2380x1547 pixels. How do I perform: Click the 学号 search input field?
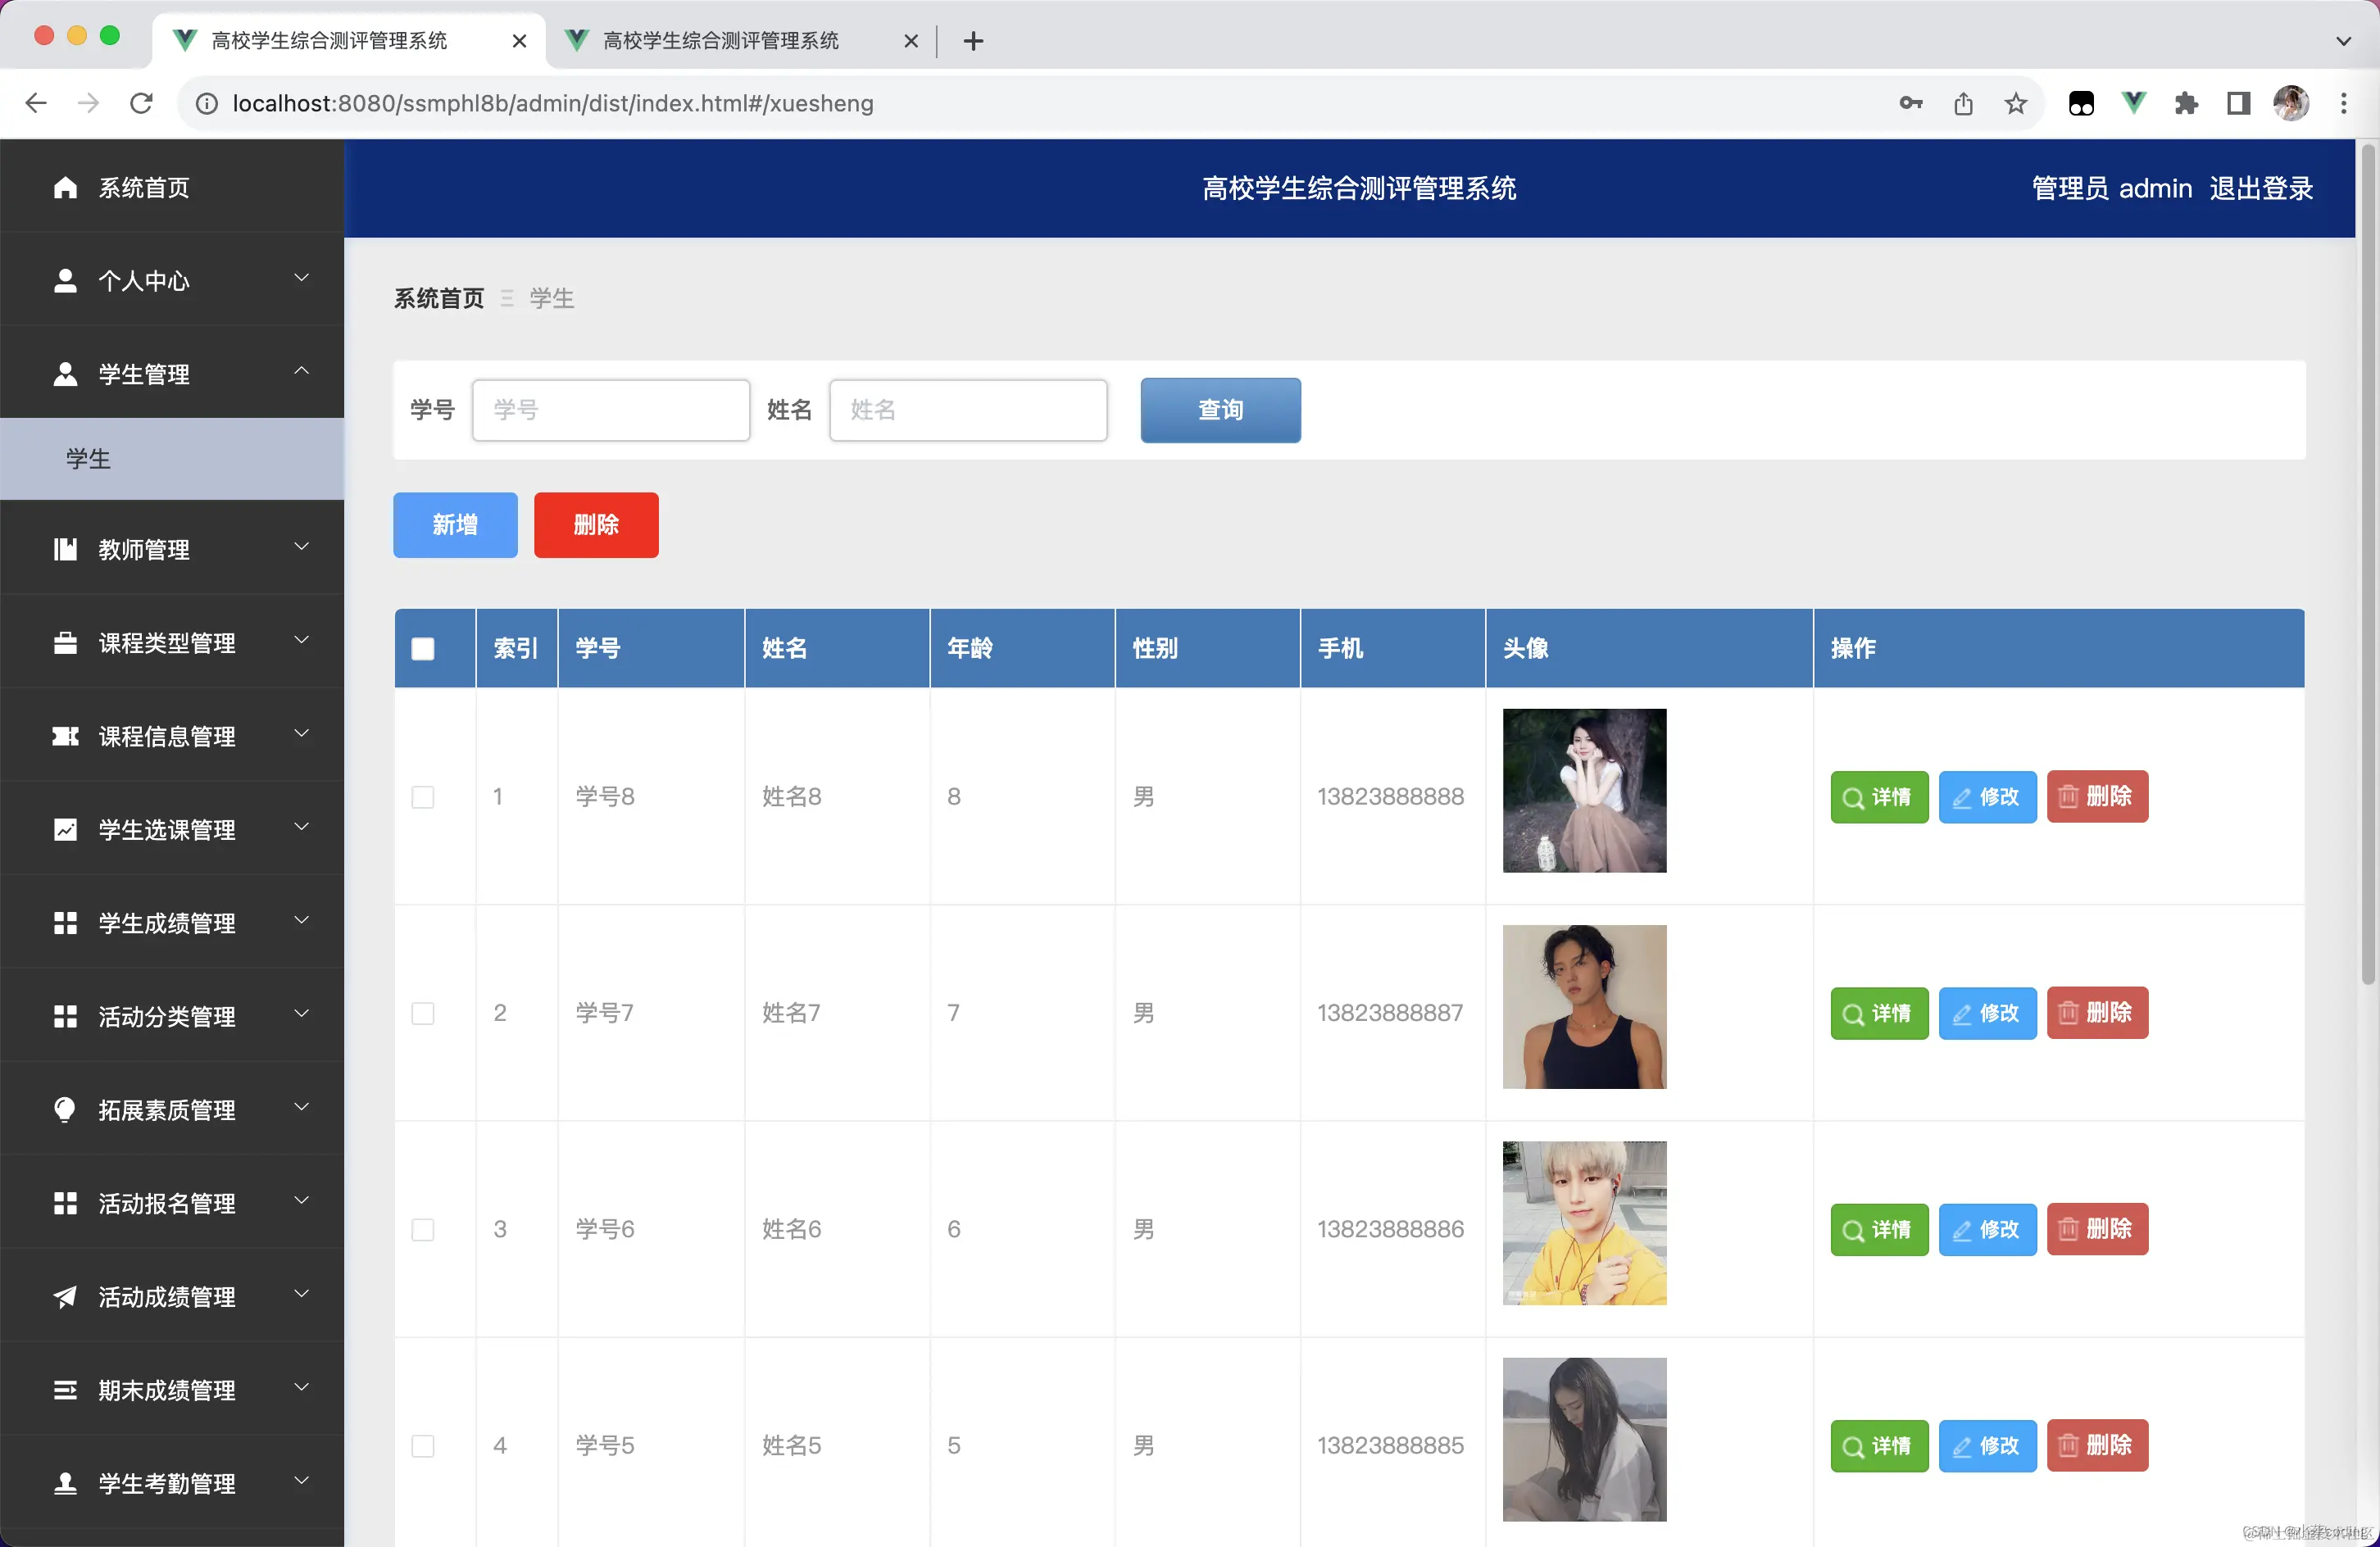(610, 410)
